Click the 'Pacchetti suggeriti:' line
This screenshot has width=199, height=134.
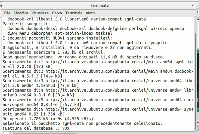click(26, 24)
